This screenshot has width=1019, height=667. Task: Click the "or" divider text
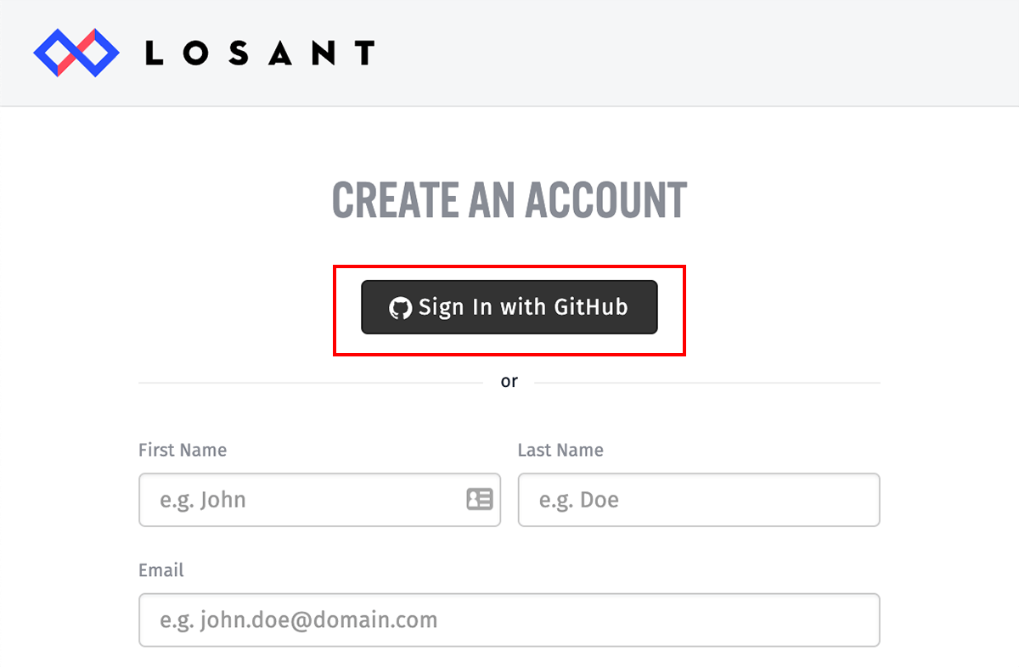(x=509, y=382)
